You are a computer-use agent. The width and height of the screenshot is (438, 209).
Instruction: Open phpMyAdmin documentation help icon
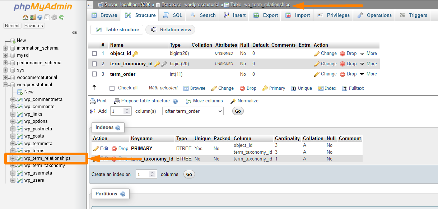(x=40, y=17)
